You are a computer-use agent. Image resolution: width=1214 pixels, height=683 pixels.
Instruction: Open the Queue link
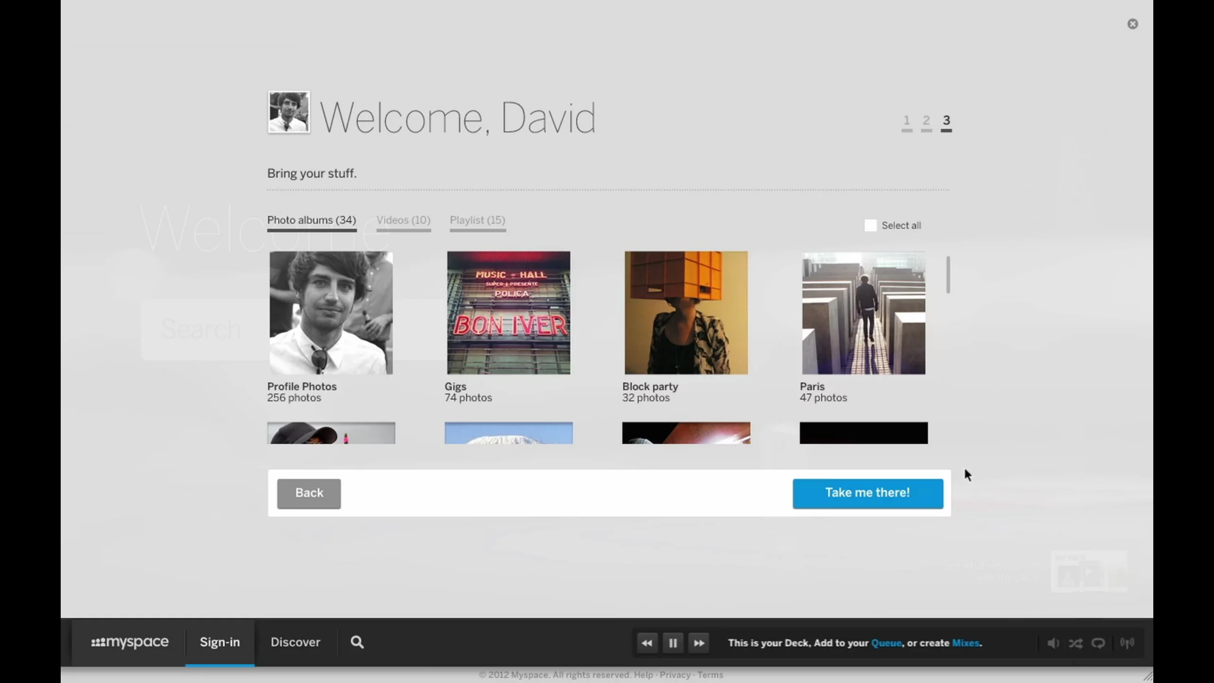coord(887,643)
